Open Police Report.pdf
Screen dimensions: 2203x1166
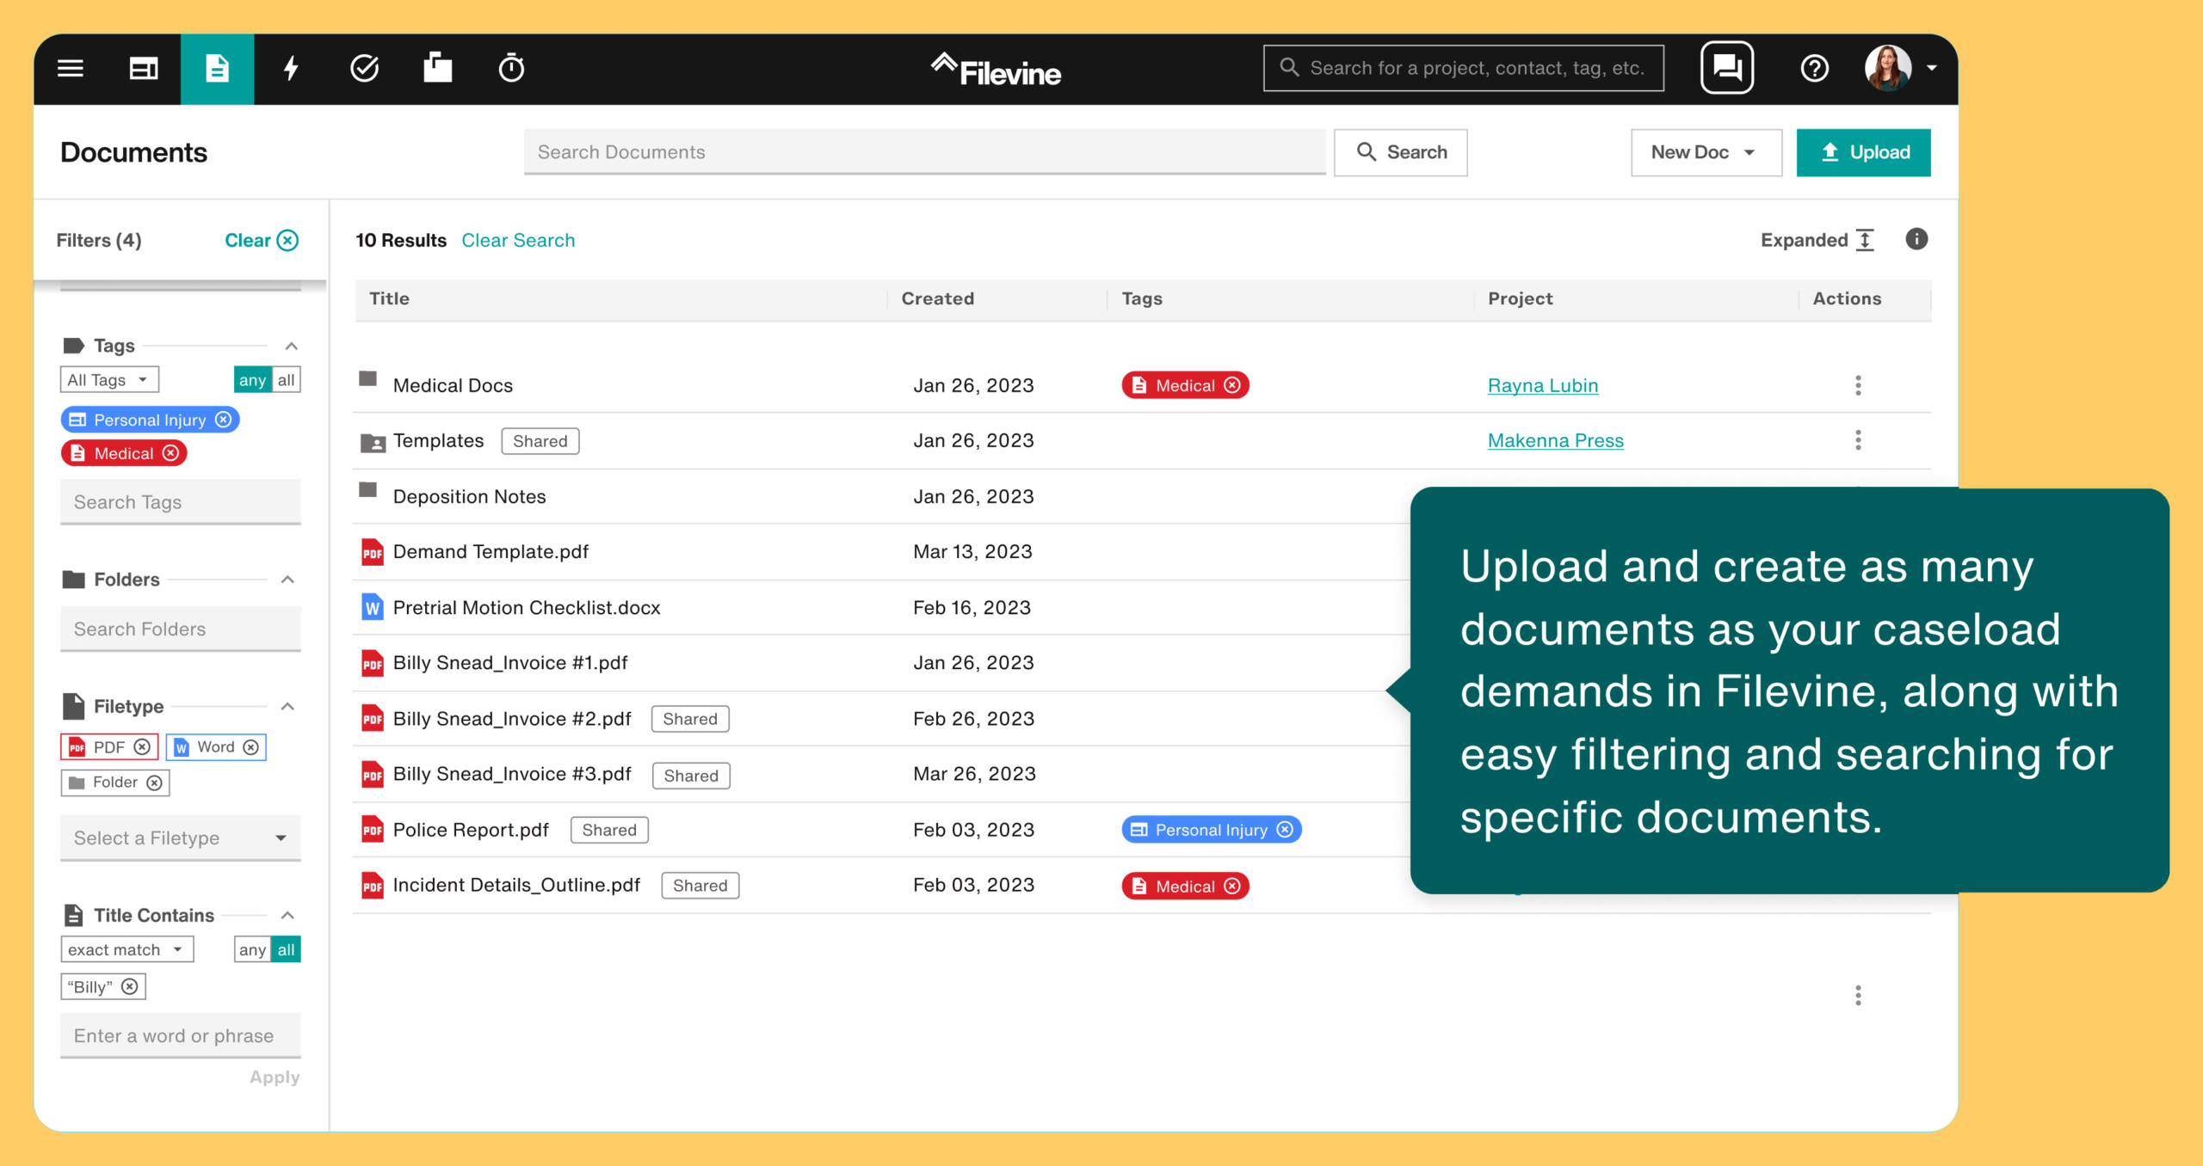(471, 830)
